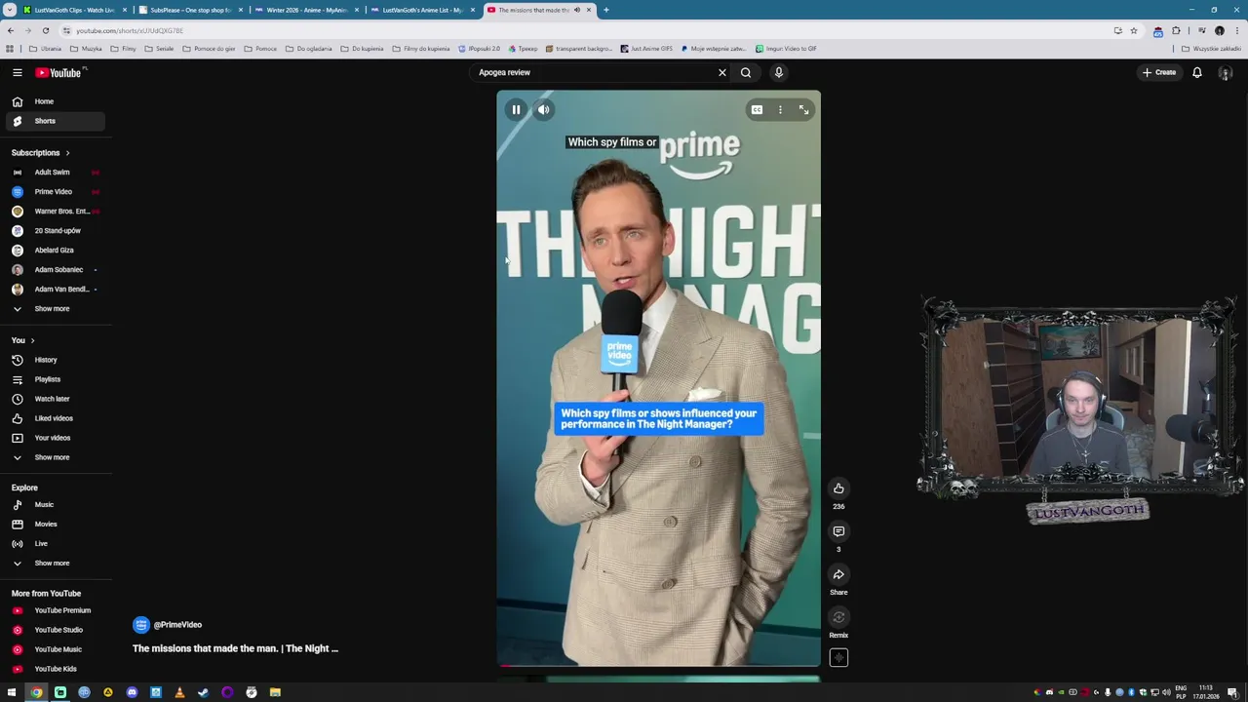Open YouTube Studio

(x=56, y=630)
